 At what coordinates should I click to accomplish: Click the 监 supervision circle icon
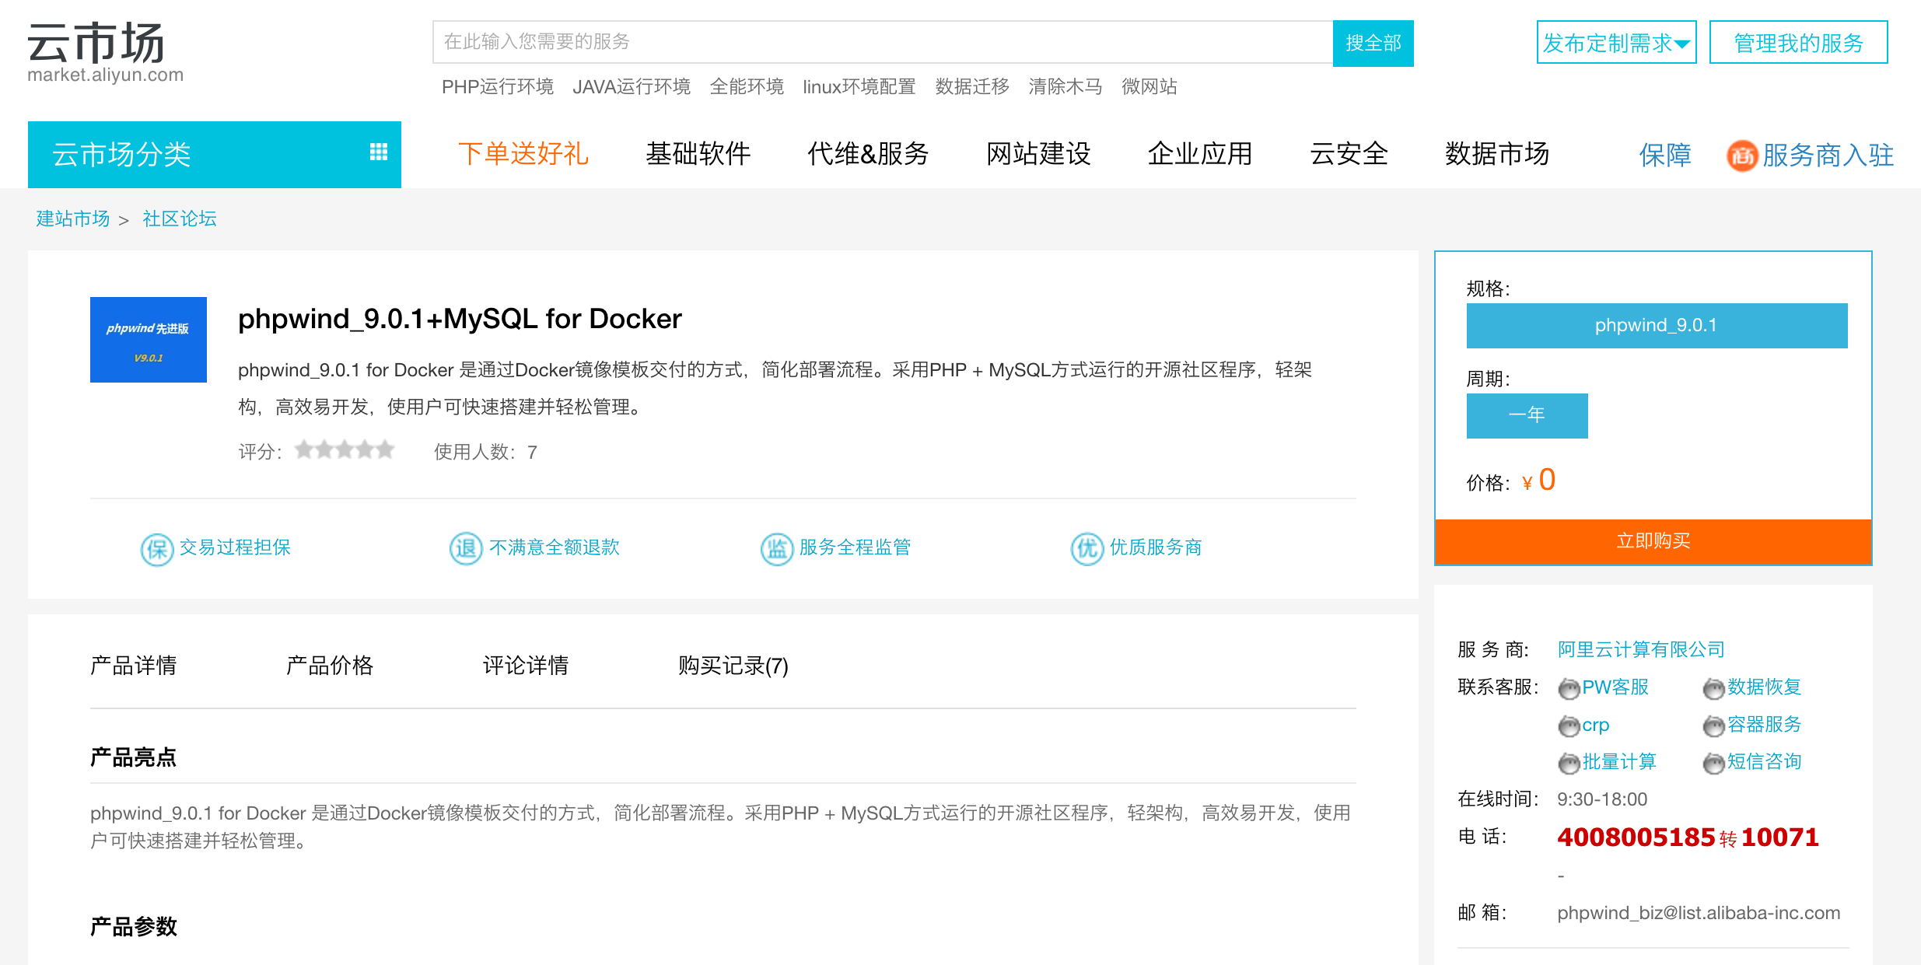tap(776, 549)
